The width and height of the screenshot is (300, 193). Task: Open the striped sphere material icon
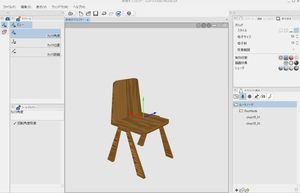pyautogui.click(x=250, y=97)
